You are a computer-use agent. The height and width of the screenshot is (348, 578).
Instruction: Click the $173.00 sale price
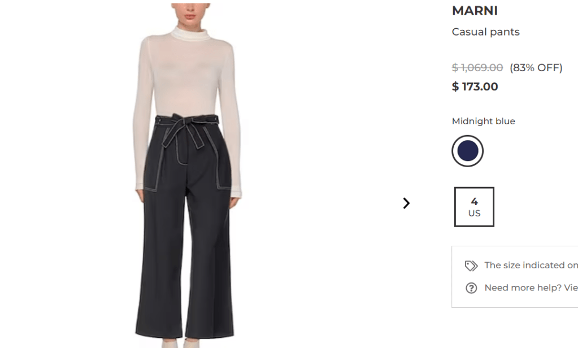tap(475, 86)
